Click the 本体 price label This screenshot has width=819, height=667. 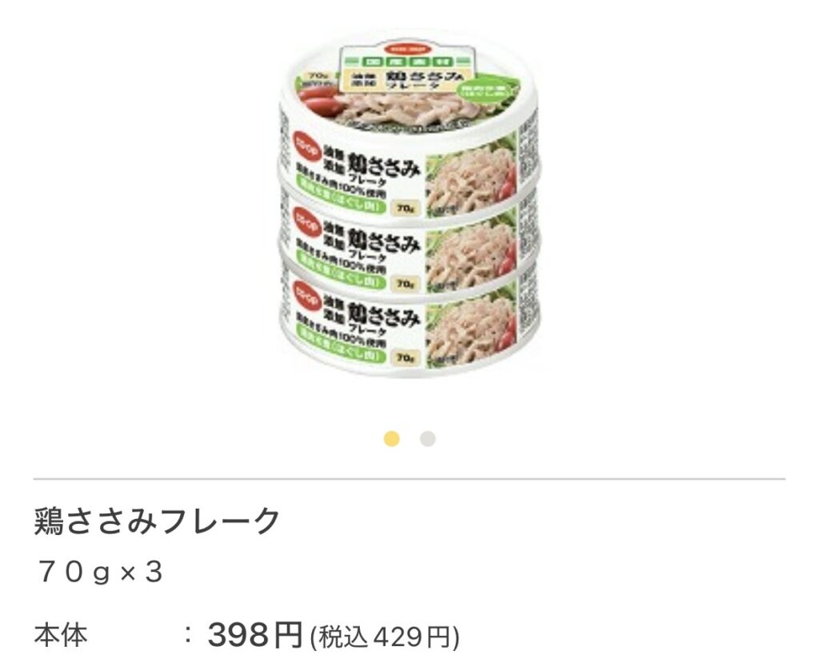(61, 636)
